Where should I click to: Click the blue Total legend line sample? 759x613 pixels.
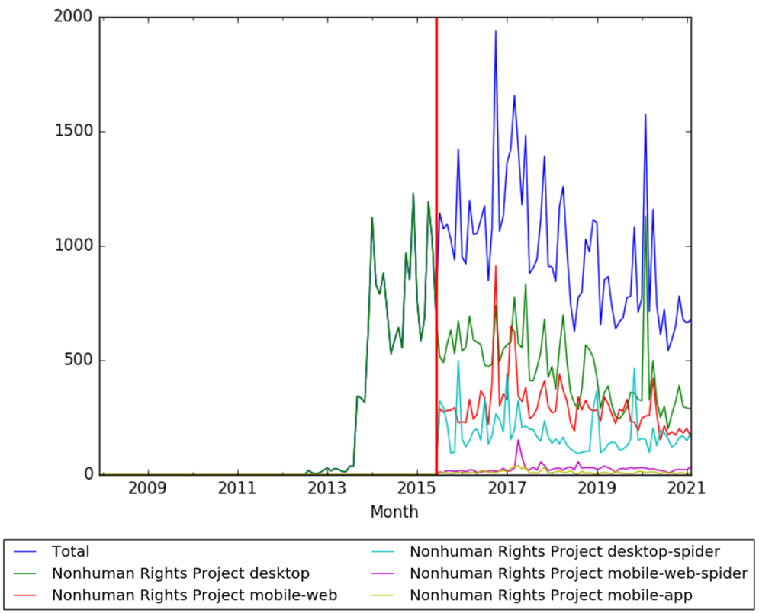27,552
